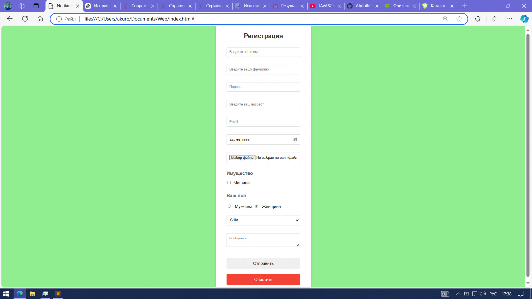Tick the Машина checkbox

229,183
